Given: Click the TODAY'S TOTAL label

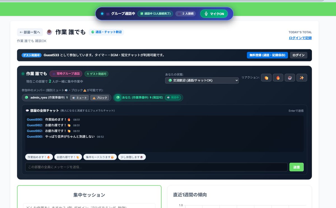Looking at the screenshot, I should click(300, 32).
